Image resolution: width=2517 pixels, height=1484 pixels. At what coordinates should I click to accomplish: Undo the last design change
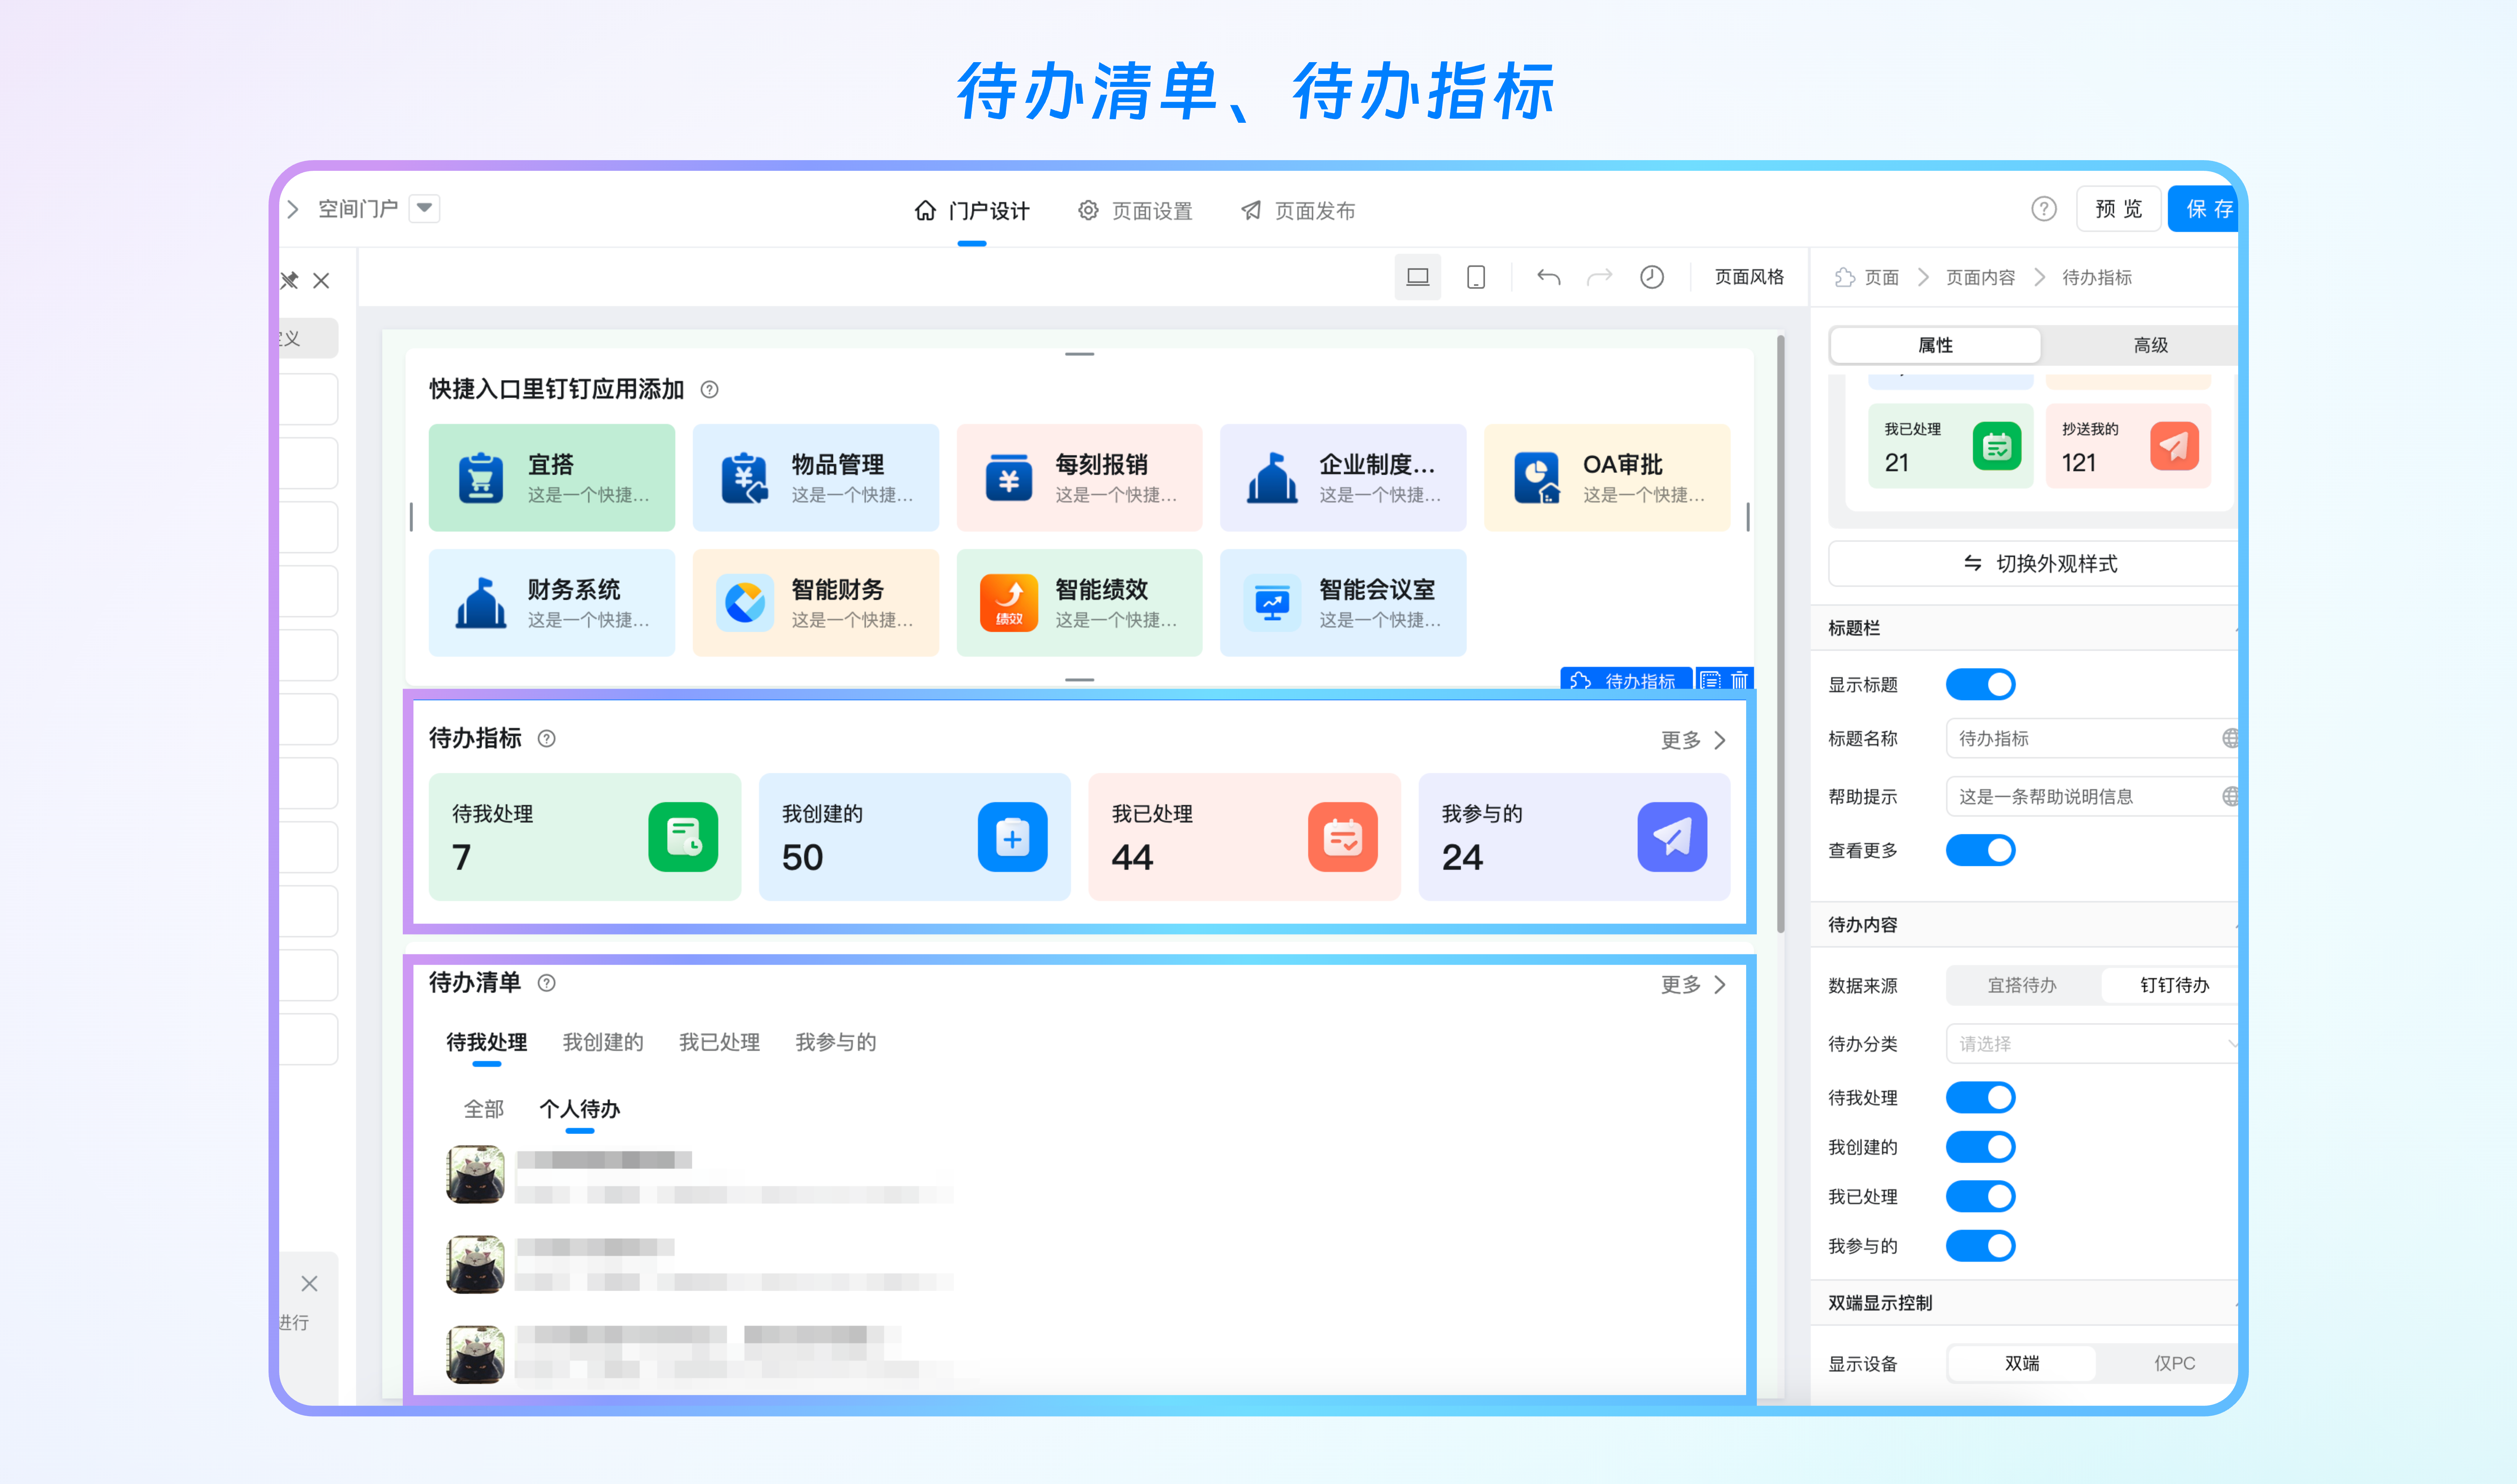click(x=1548, y=277)
